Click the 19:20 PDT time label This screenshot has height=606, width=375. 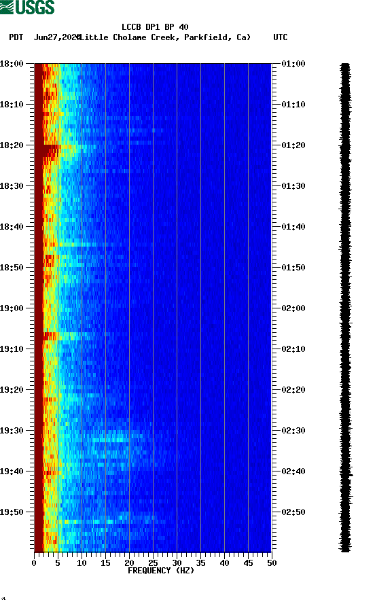point(12,390)
